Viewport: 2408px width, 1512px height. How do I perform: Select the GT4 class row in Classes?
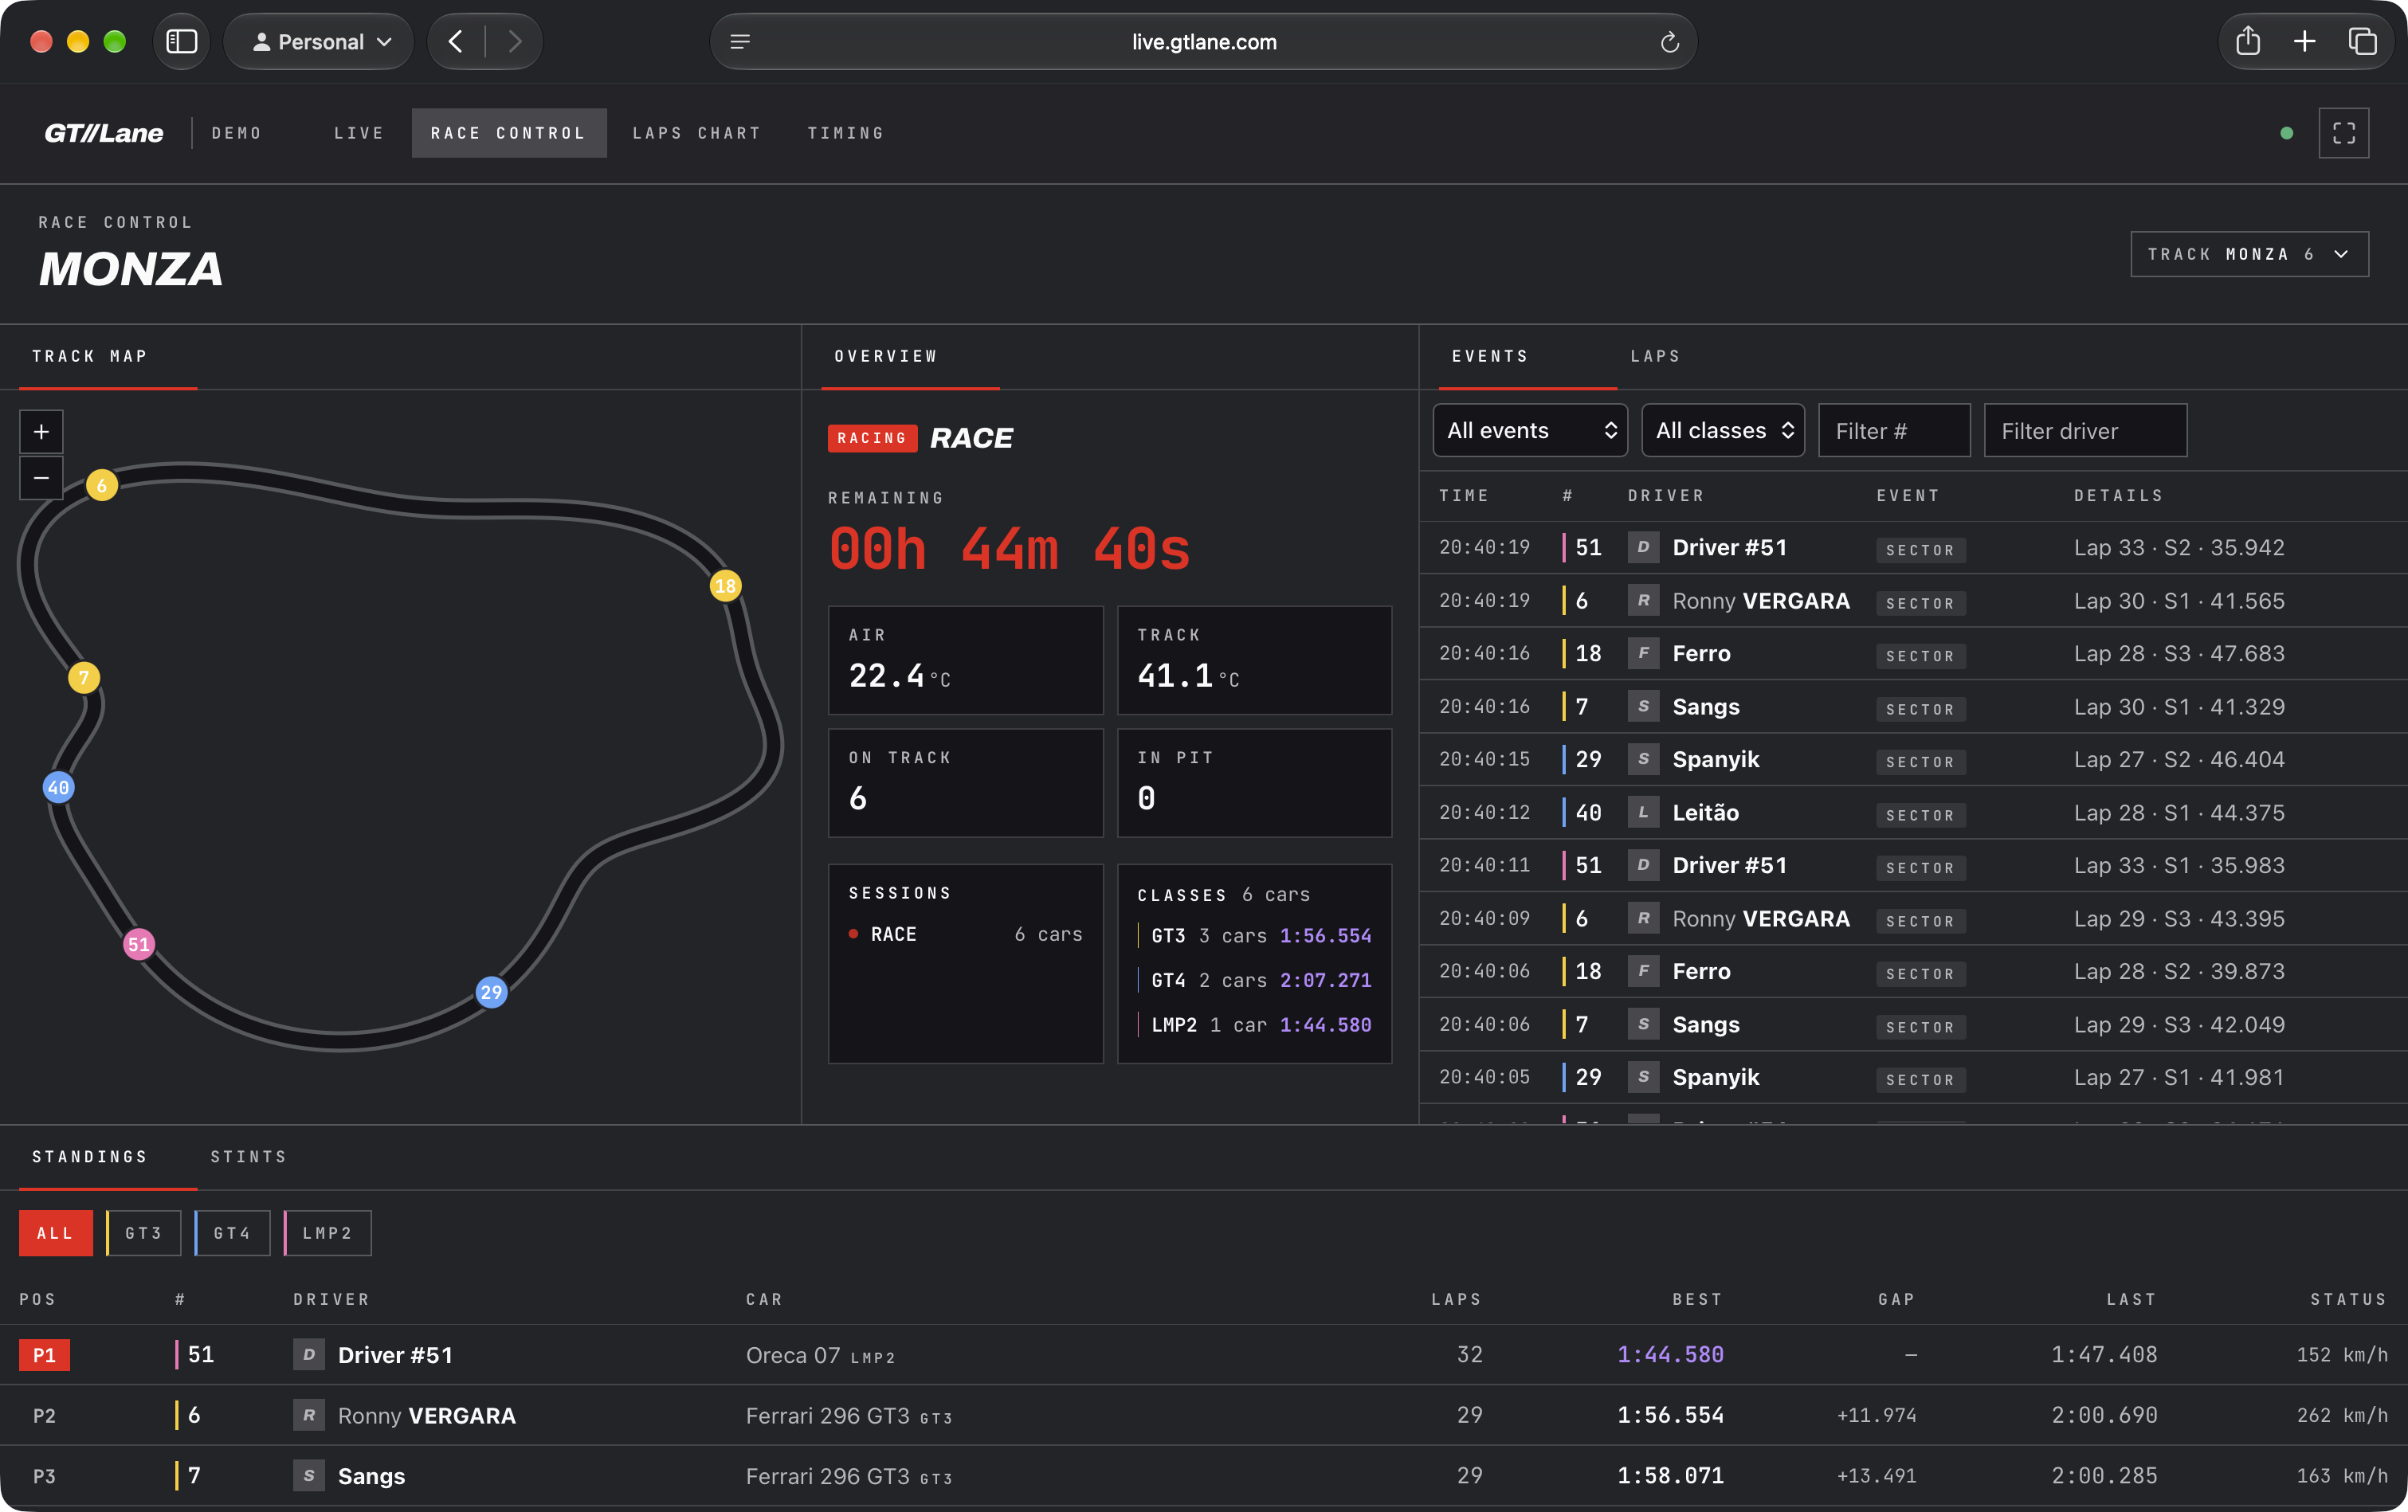point(1255,980)
